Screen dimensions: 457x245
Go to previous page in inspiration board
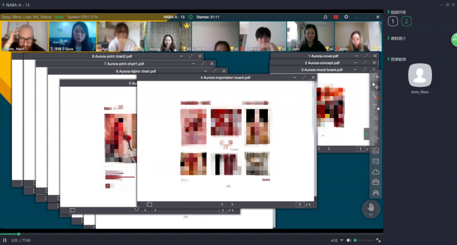click(x=222, y=204)
